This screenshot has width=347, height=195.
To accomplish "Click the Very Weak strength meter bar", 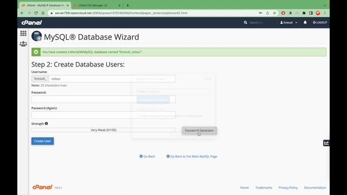I will click(104, 130).
